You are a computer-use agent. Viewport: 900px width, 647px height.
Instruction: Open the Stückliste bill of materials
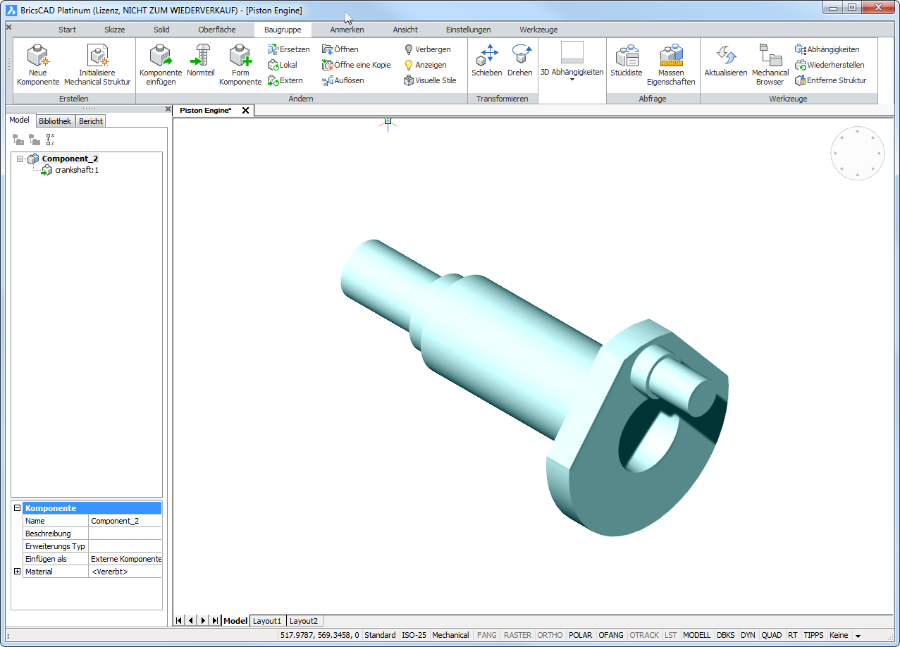point(626,56)
